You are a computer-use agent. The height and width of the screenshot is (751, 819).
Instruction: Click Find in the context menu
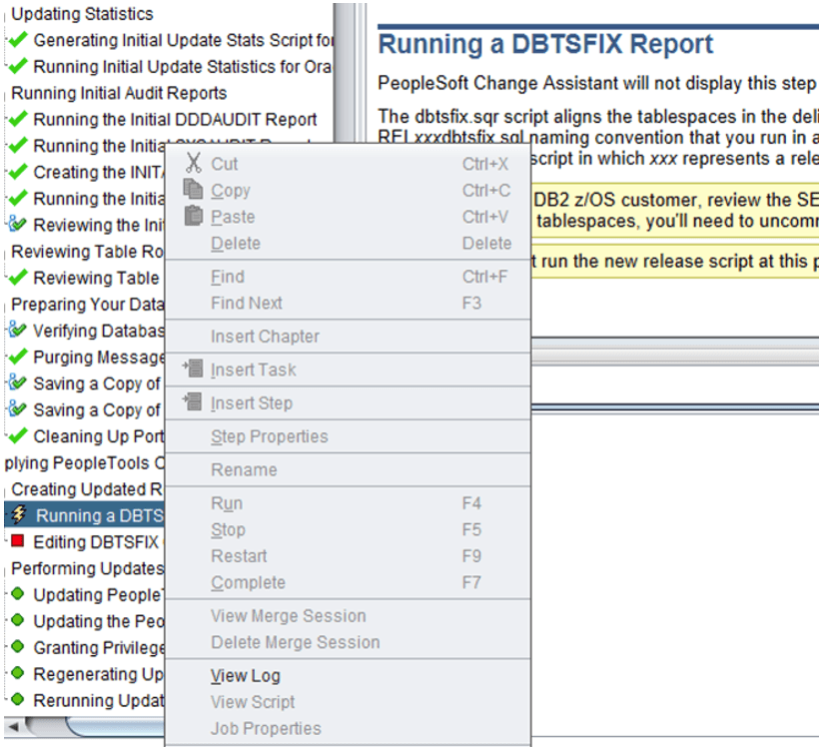pyautogui.click(x=227, y=277)
